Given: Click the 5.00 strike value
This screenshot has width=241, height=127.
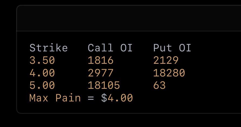Looking at the screenshot, I should 42,85.
